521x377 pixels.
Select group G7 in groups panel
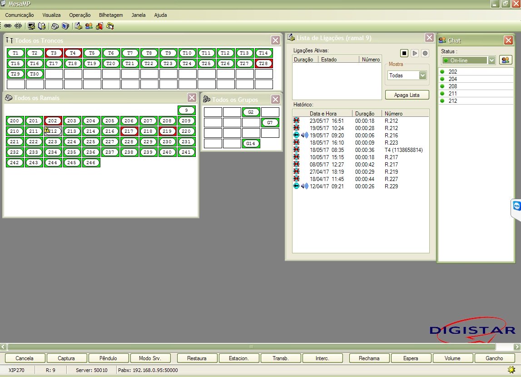click(270, 122)
